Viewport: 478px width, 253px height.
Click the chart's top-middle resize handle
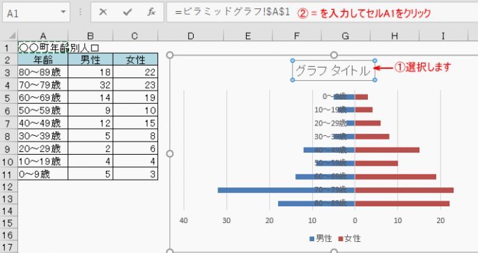334,55
